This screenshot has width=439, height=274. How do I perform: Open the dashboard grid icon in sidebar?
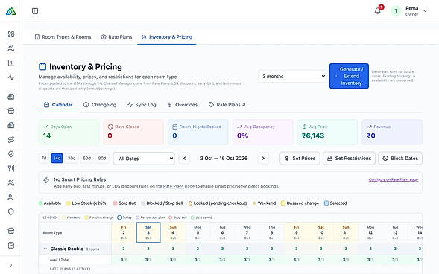(11, 34)
